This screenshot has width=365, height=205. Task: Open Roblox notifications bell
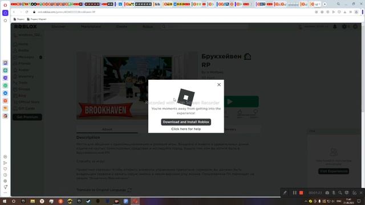[335, 27]
